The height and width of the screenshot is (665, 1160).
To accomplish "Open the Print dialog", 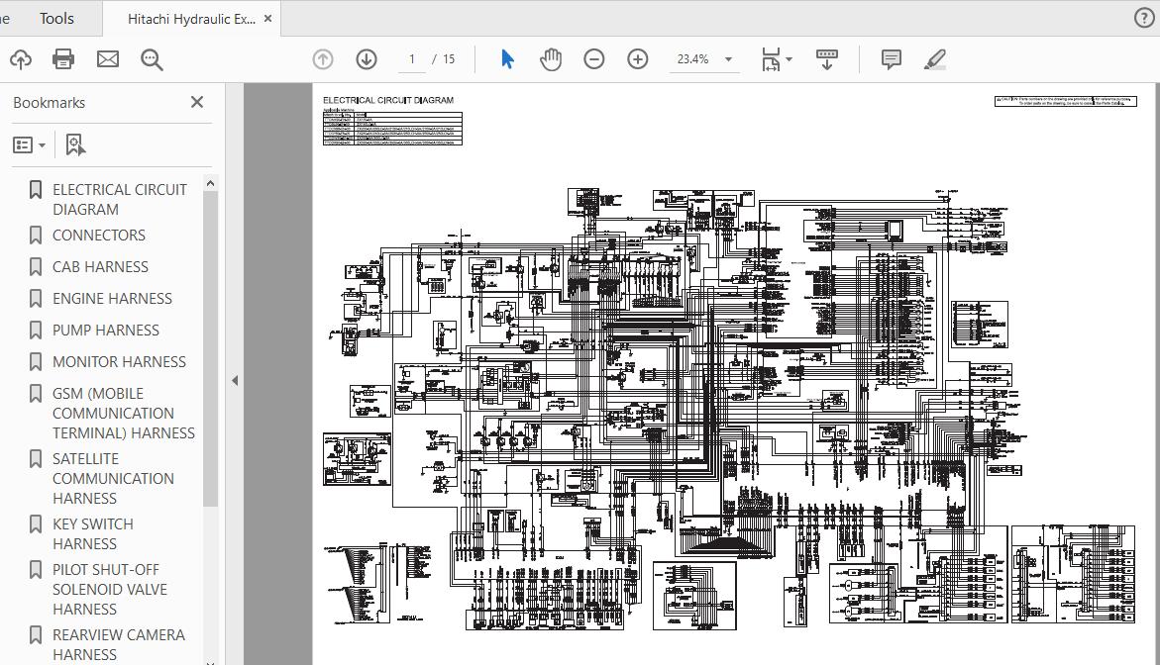I will coord(63,58).
